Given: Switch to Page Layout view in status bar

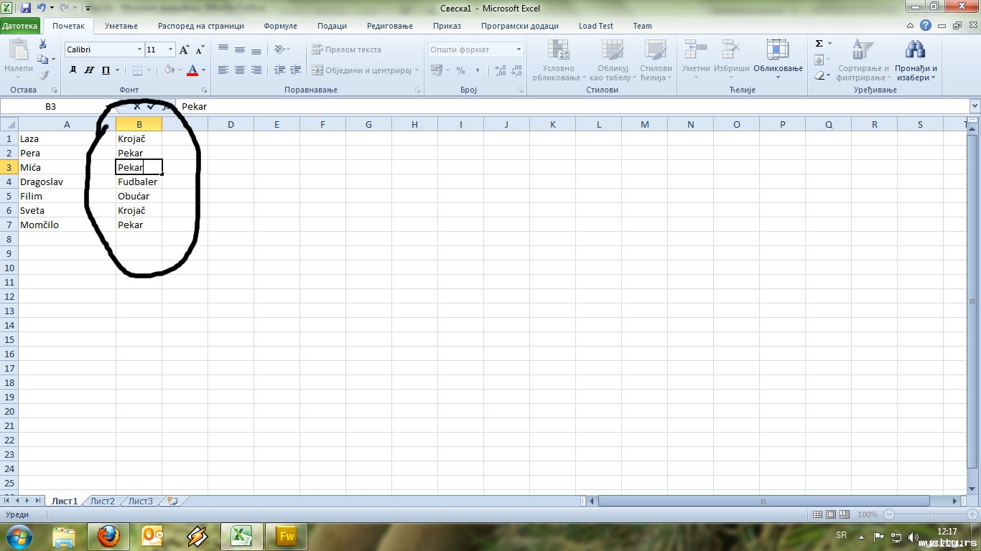Looking at the screenshot, I should click(x=830, y=514).
